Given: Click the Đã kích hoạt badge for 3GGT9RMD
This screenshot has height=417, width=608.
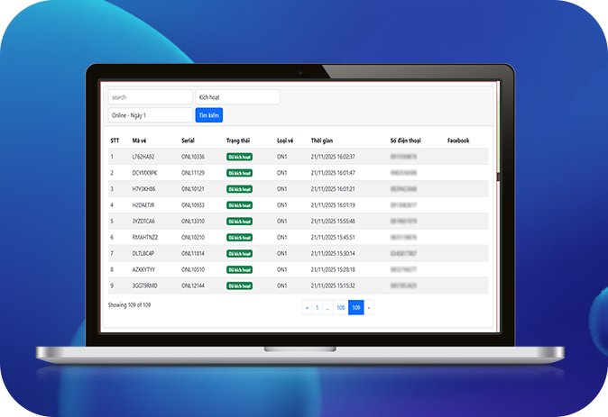Looking at the screenshot, I should (239, 286).
